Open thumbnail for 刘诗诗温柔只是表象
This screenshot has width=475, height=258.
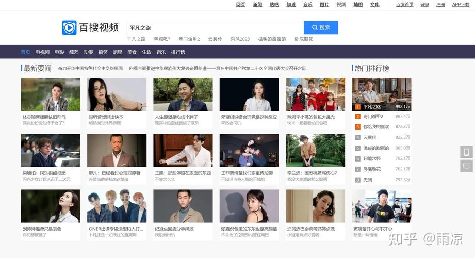(x=51, y=206)
